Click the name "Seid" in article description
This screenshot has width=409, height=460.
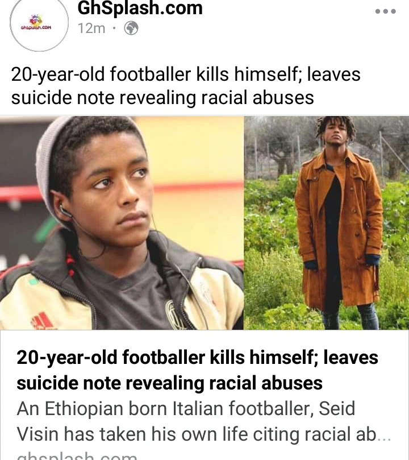(337, 408)
